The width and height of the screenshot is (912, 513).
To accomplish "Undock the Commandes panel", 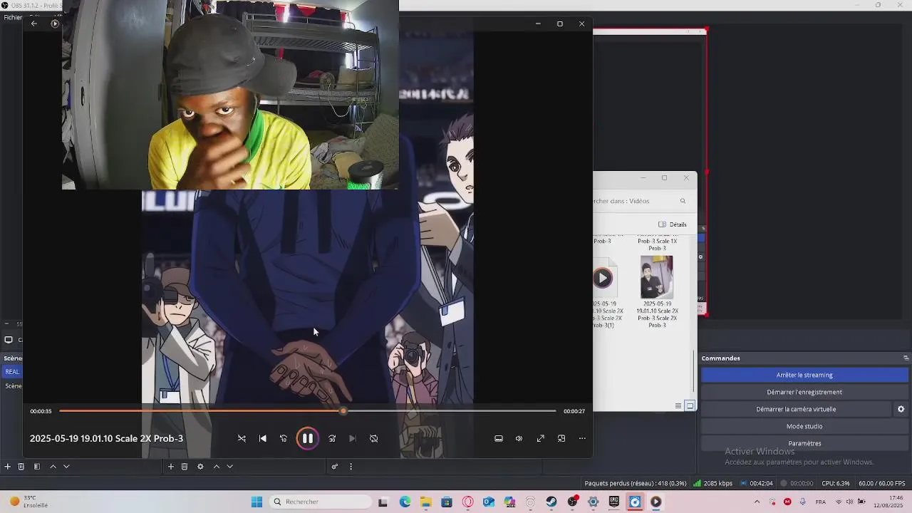I will pos(906,358).
